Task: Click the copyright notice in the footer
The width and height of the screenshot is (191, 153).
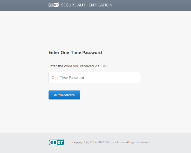Action: (111, 142)
